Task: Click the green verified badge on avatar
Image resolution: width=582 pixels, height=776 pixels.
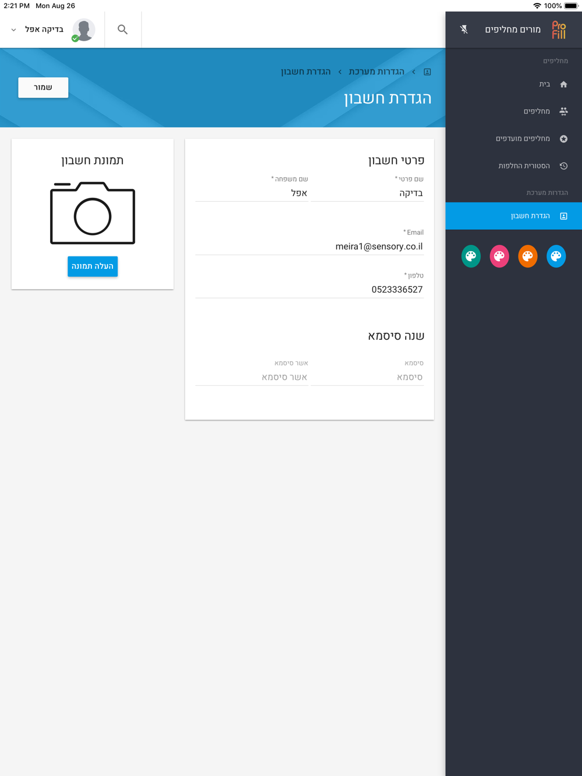Action: pyautogui.click(x=75, y=38)
